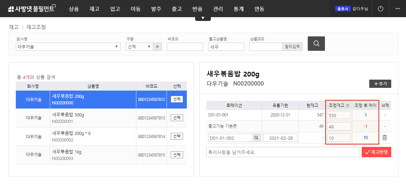Viewport: 406px width, 185px height.
Task: Collapse the header with the down arrow tab
Action: [x=203, y=18]
